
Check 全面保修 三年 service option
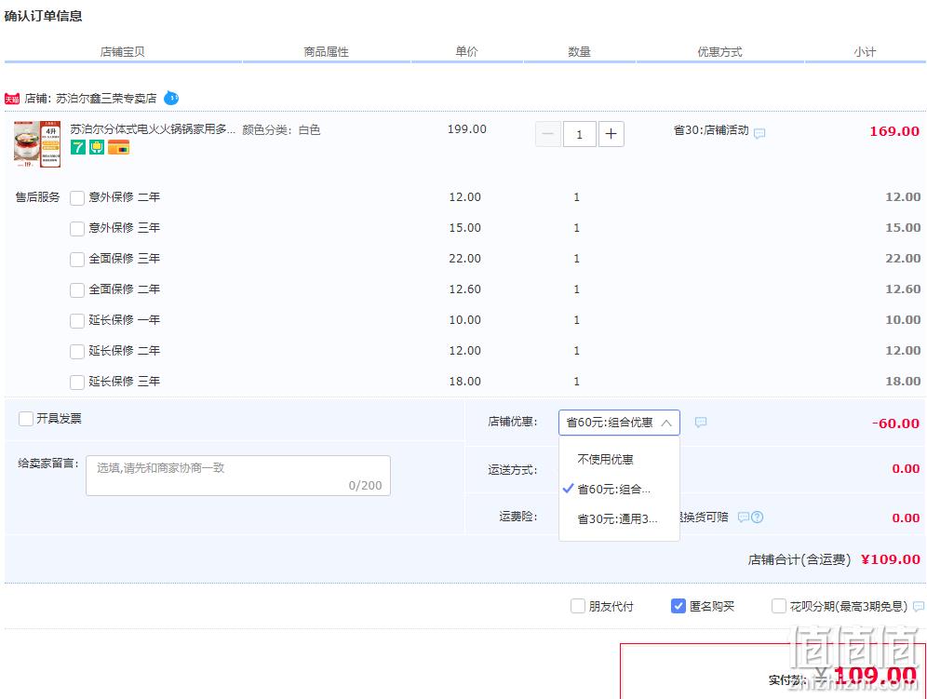[x=77, y=259]
